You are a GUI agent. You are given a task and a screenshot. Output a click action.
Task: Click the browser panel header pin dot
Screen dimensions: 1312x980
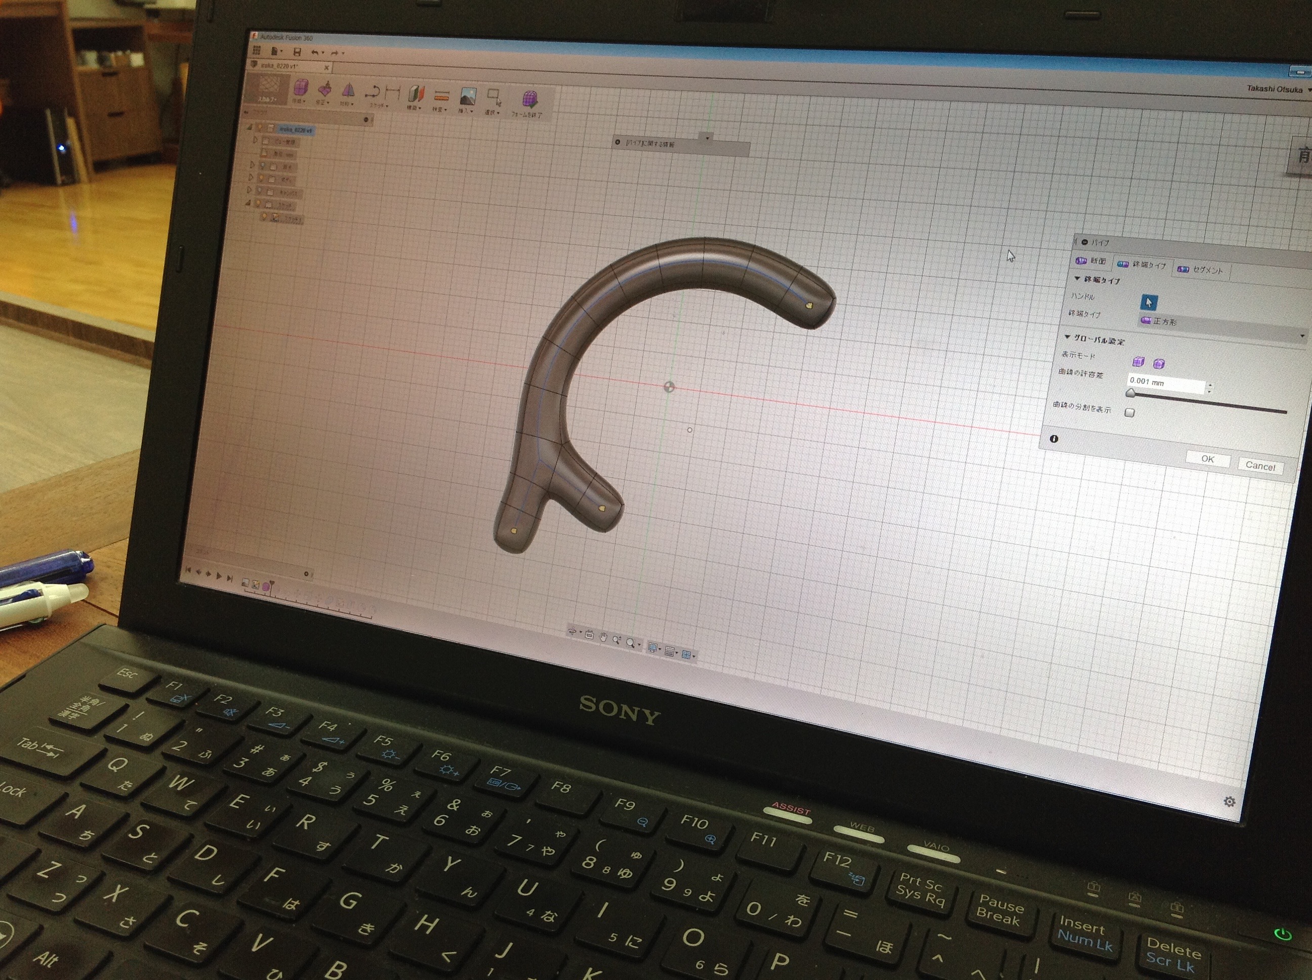[366, 120]
